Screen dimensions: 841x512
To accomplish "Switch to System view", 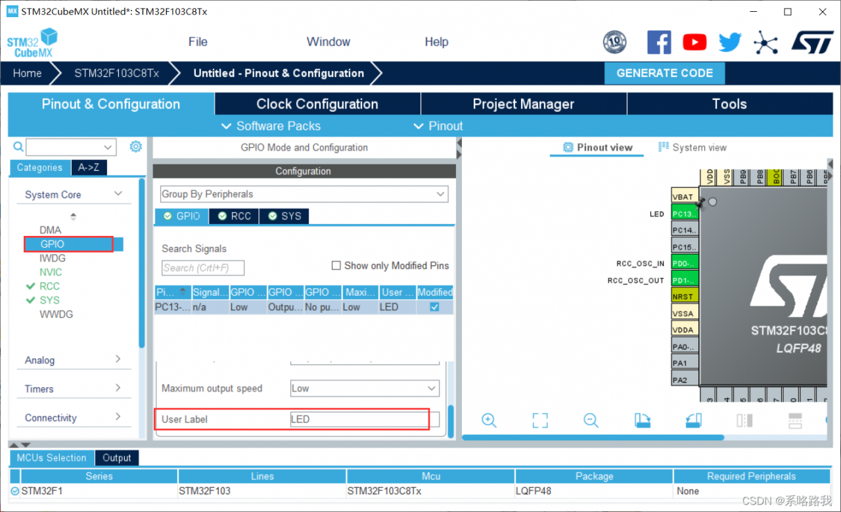I will 692,147.
